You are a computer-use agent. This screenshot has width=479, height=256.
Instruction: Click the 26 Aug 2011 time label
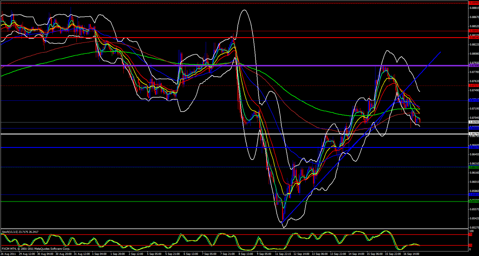click(8, 254)
